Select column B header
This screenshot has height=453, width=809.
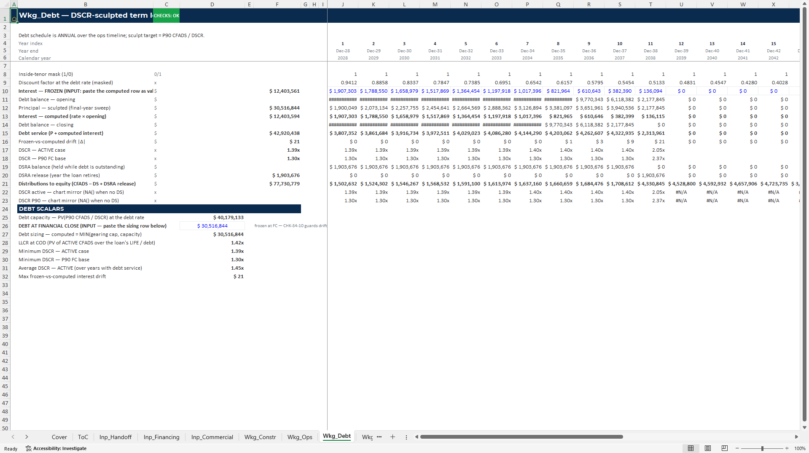[x=86, y=4]
